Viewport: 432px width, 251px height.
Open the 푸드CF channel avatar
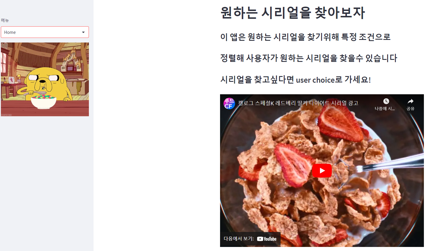(x=229, y=103)
